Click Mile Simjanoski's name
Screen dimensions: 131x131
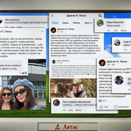click(12, 20)
